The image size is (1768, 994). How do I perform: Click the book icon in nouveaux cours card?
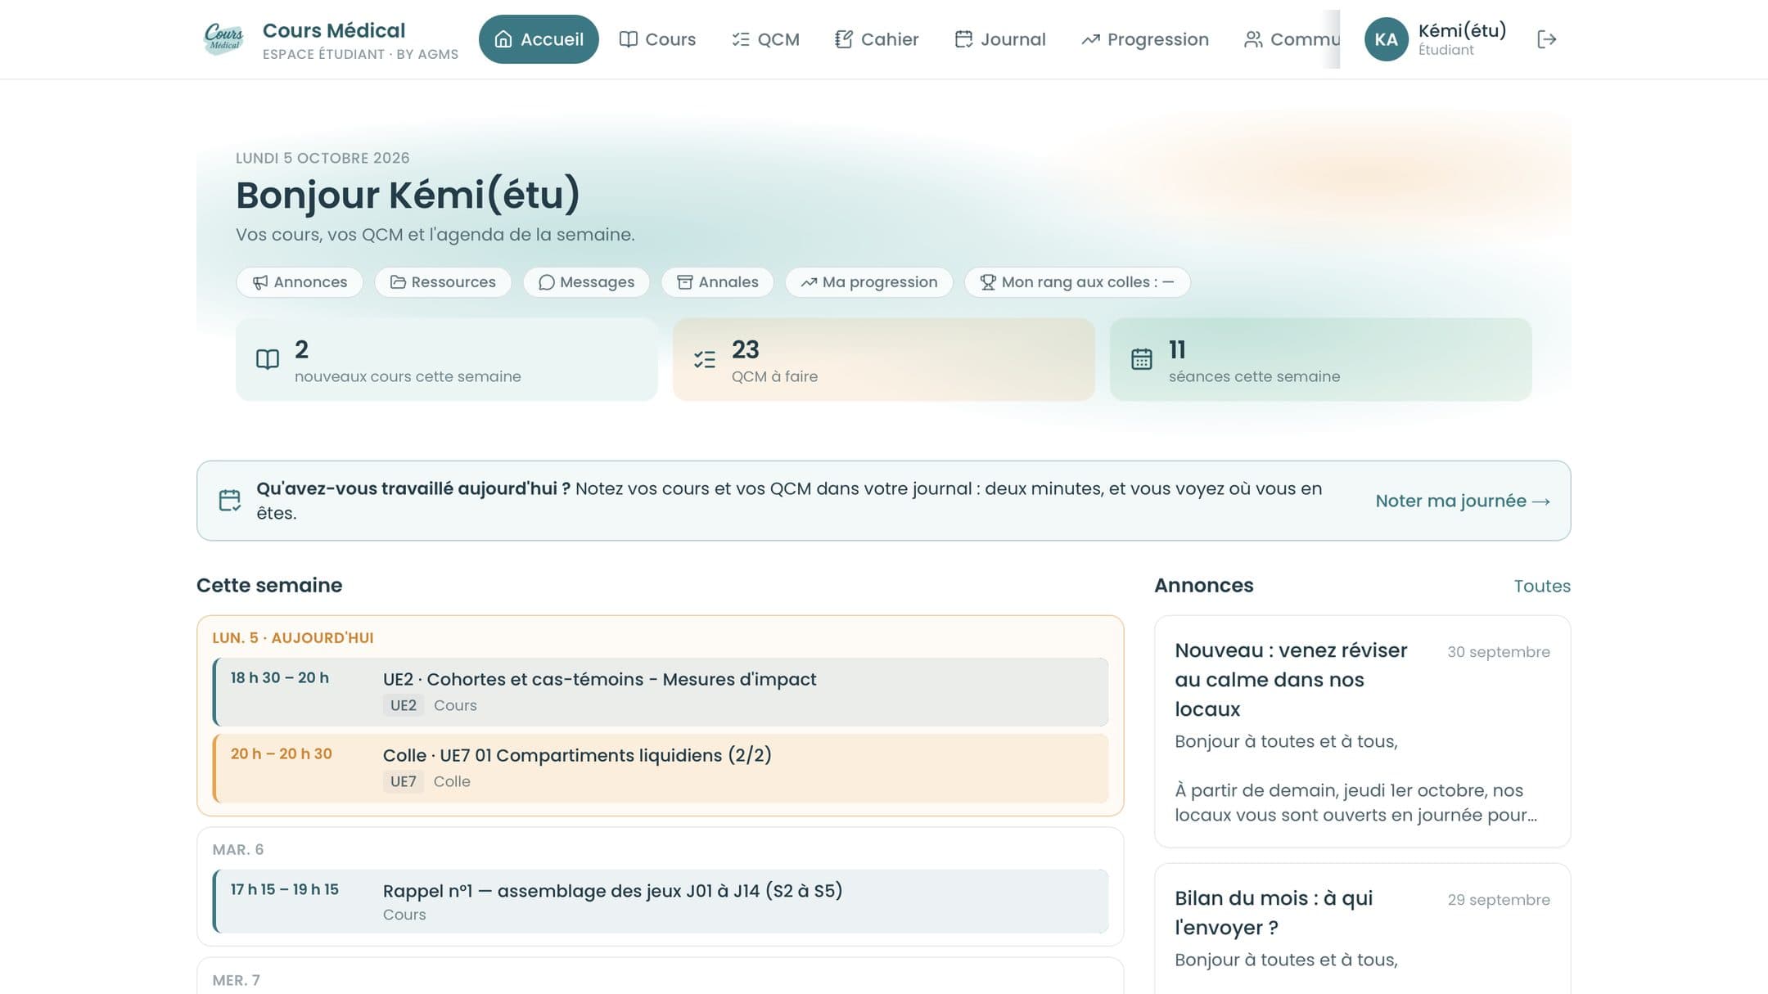click(268, 359)
